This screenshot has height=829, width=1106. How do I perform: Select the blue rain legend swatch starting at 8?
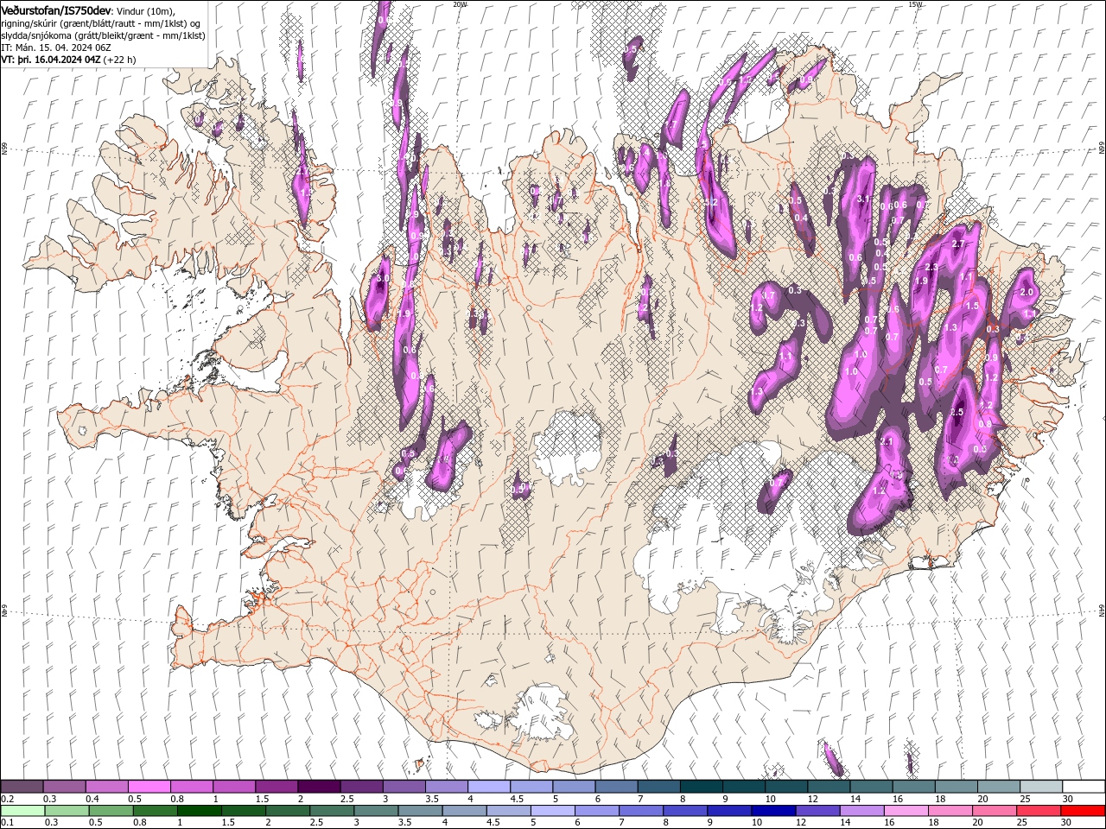pos(685,811)
